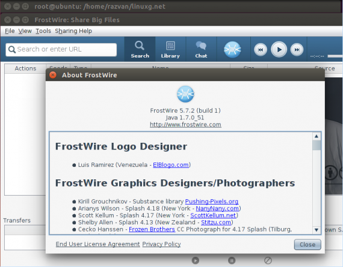Click the FrostWire window close button
This screenshot has width=343, height=267.
tap(8, 20)
